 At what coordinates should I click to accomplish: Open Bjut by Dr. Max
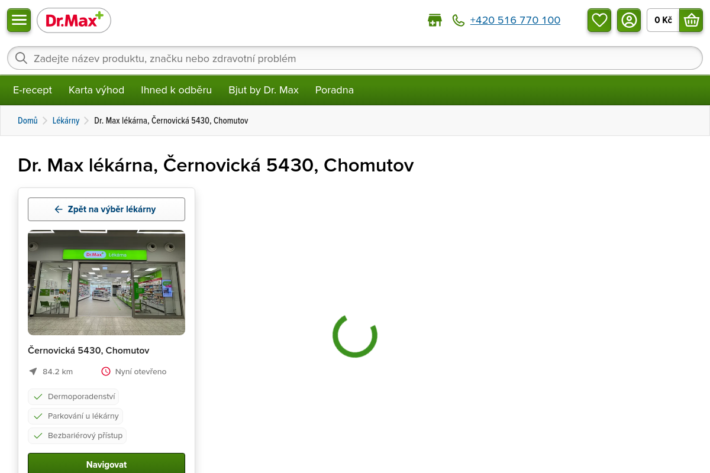(x=263, y=90)
